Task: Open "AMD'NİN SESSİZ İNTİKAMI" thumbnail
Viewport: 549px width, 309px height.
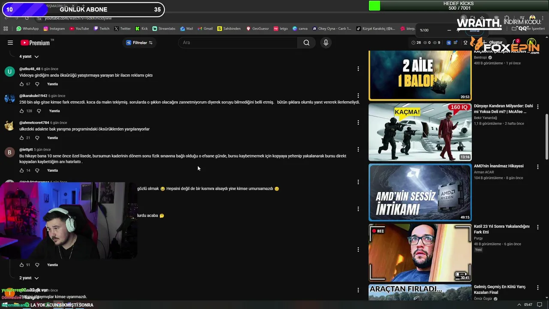Action: pyautogui.click(x=420, y=192)
